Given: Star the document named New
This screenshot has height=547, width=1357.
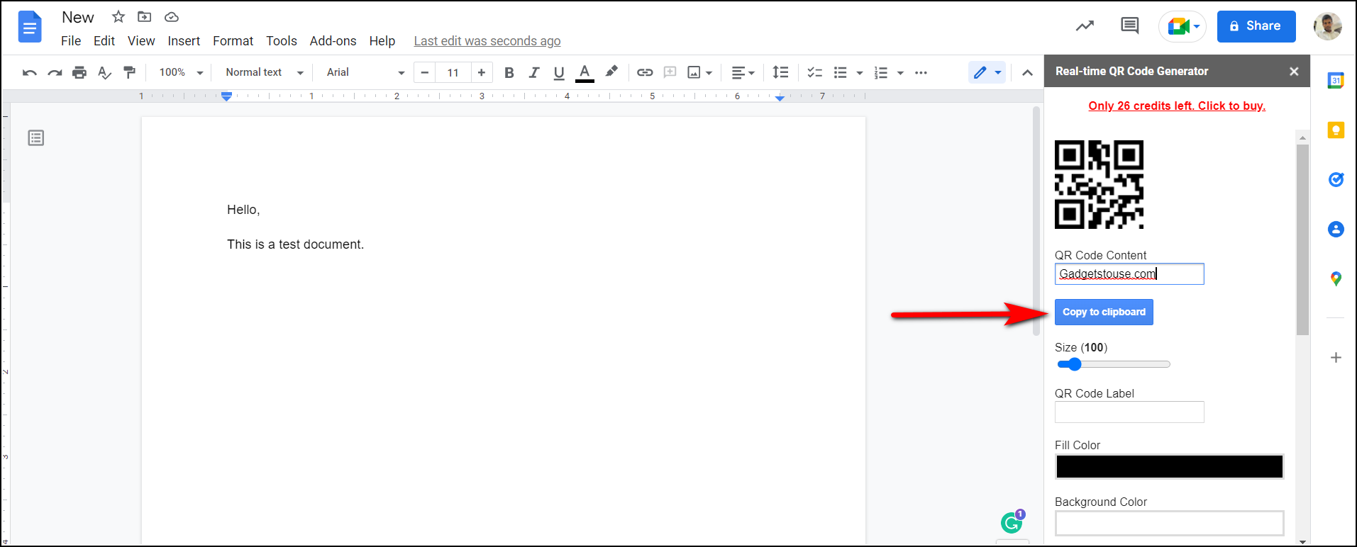Looking at the screenshot, I should (118, 17).
